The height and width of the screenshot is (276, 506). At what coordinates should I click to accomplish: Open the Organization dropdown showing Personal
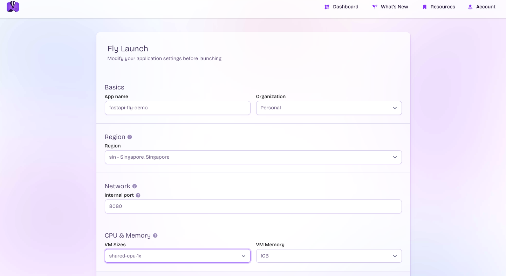(x=329, y=108)
